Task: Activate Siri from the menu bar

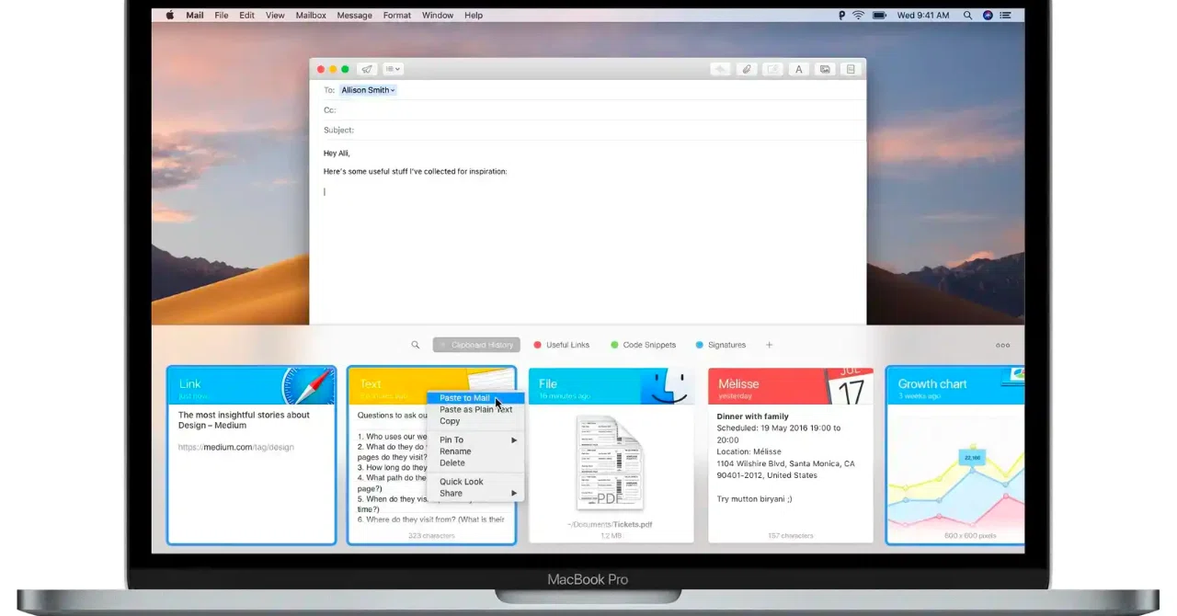Action: coord(988,16)
